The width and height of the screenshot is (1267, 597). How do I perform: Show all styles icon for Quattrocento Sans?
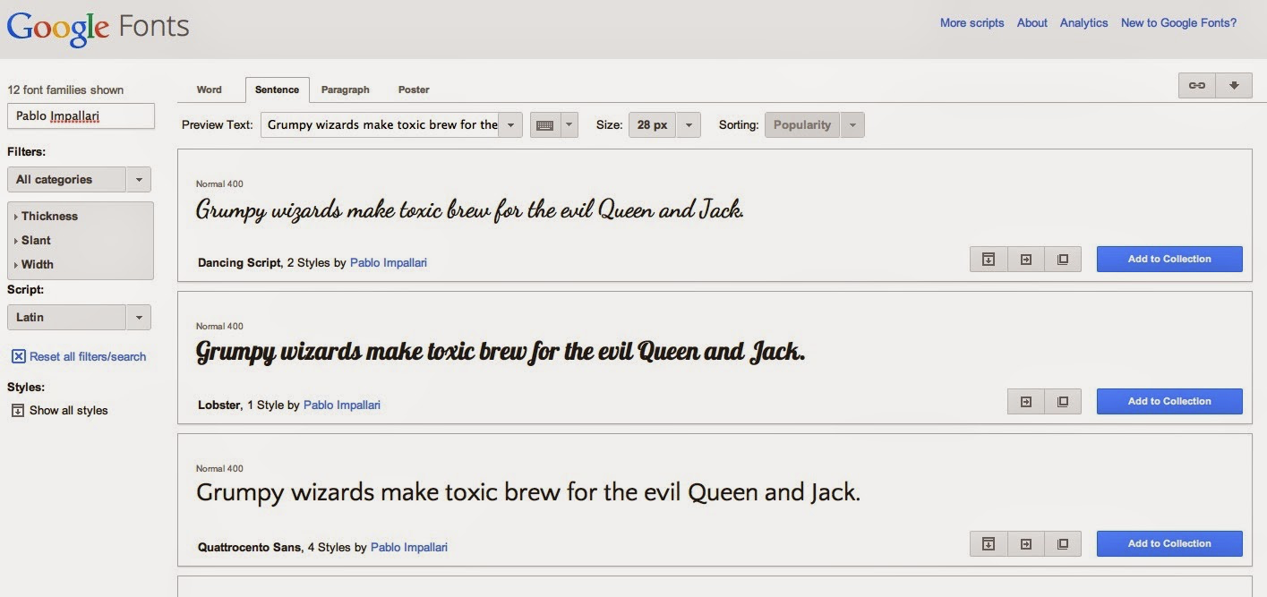989,544
